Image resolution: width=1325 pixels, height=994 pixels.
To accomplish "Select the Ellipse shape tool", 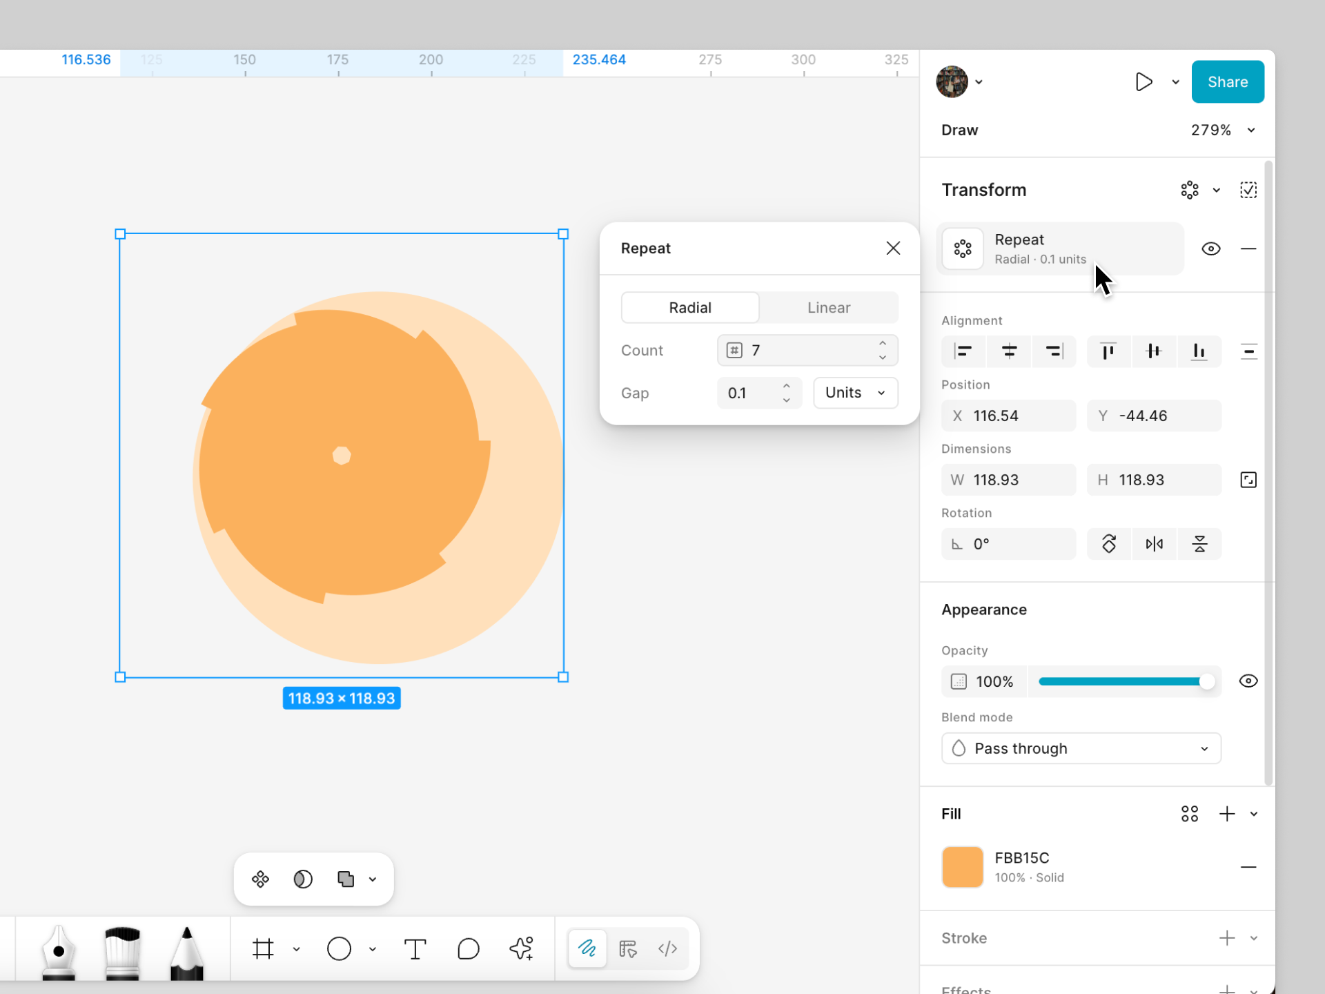I will coord(339,948).
